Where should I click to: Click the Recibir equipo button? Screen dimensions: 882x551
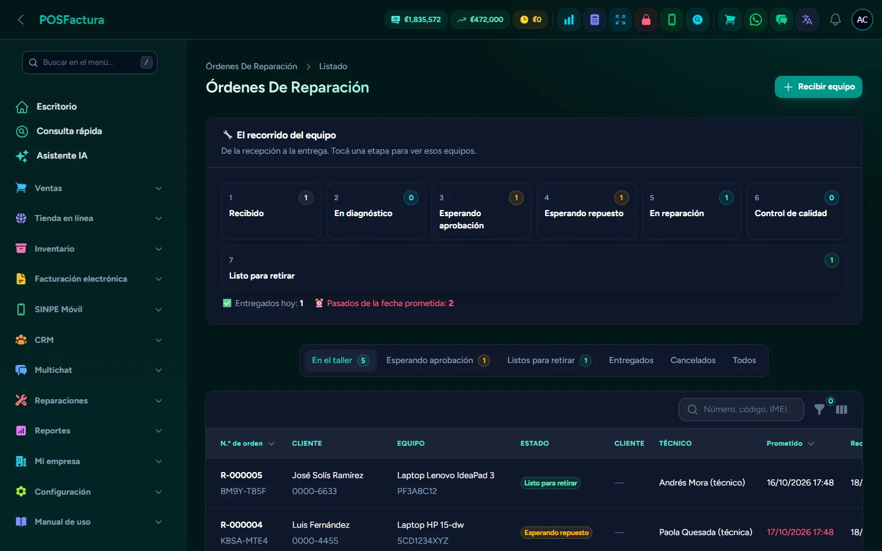tap(818, 87)
